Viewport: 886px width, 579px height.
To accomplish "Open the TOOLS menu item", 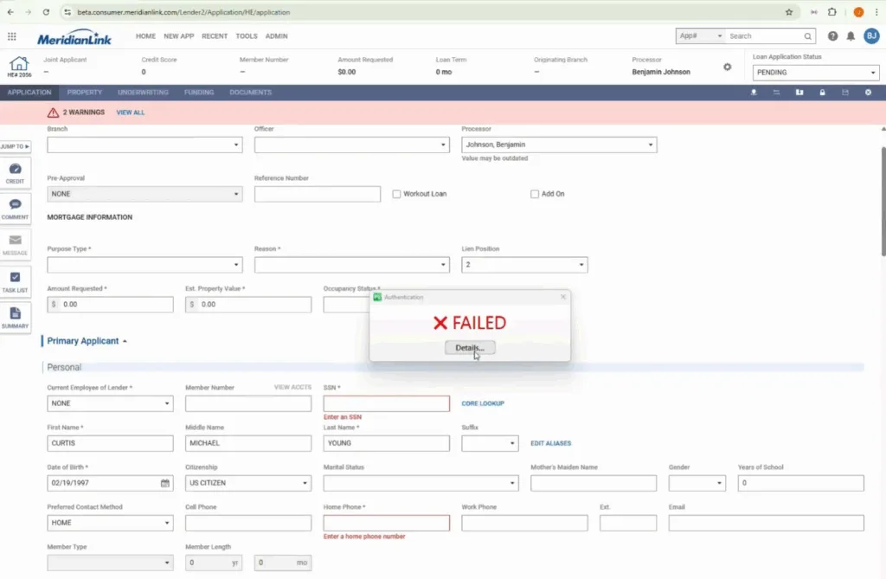I will [x=246, y=36].
